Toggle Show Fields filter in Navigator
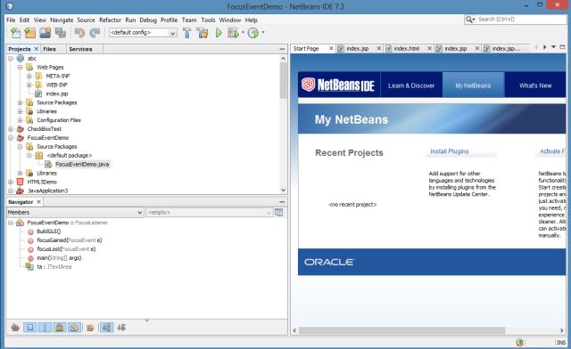 (x=29, y=328)
